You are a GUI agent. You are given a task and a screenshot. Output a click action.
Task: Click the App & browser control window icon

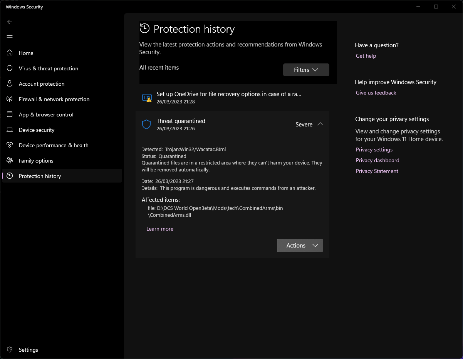[x=10, y=115]
